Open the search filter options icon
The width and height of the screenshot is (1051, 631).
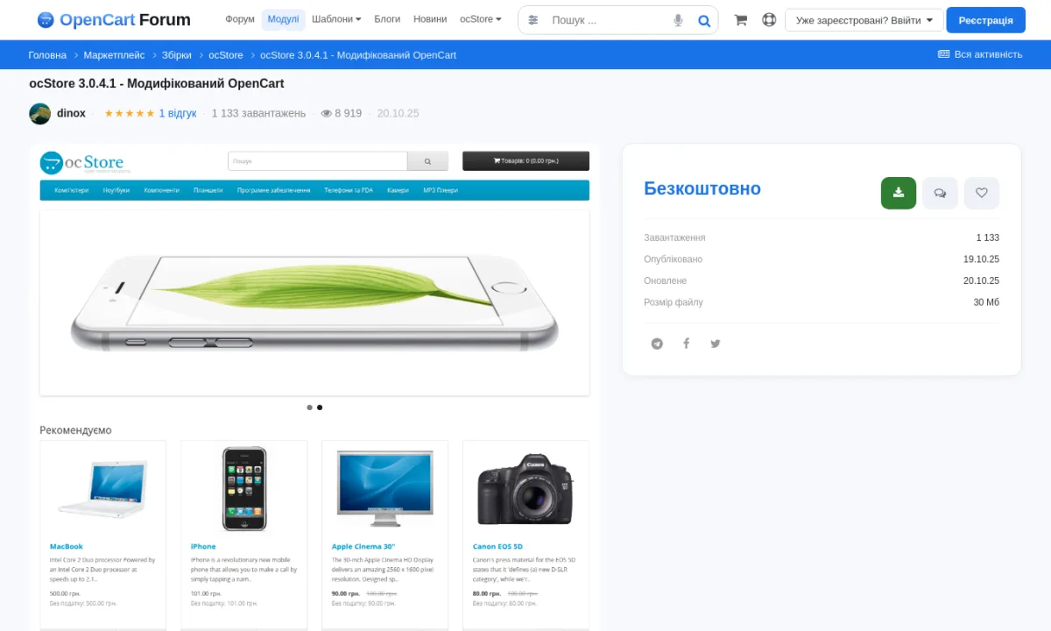tap(533, 20)
